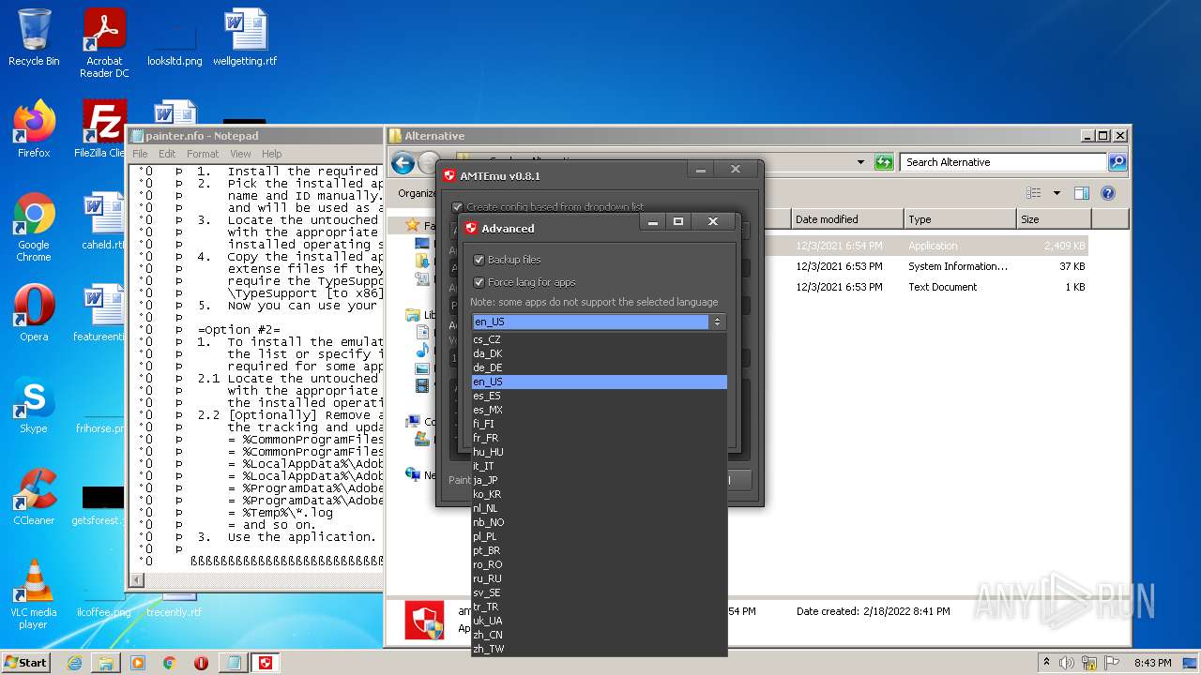
Task: Click the Explorer help icon
Action: [x=1108, y=193]
